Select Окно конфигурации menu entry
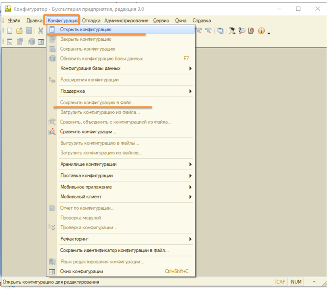Image resolution: width=329 pixels, height=289 pixels. [x=81, y=272]
